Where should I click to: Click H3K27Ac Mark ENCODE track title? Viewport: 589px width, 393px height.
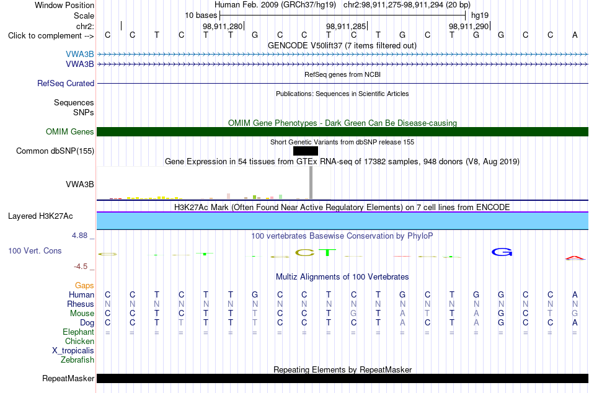342,208
